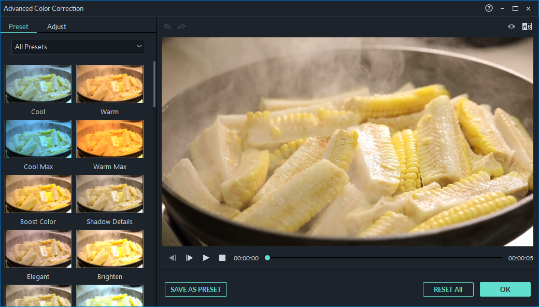Select the Boost Color preset

tap(38, 194)
